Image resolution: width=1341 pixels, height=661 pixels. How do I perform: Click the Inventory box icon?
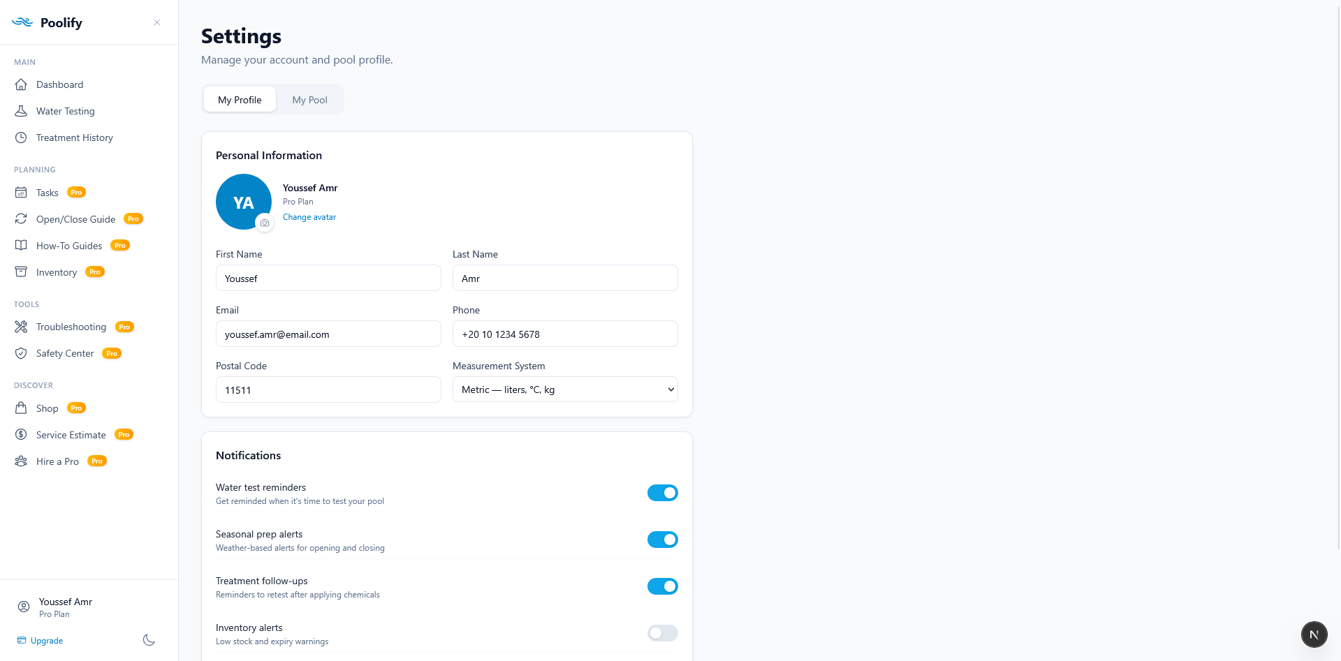point(22,272)
